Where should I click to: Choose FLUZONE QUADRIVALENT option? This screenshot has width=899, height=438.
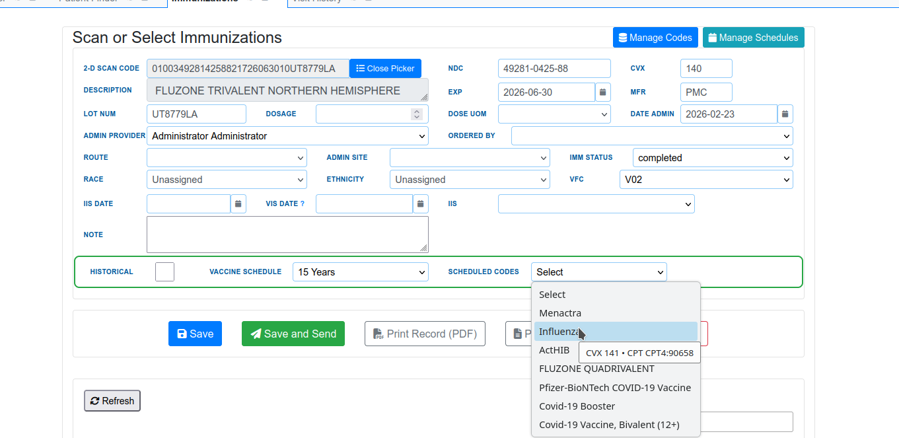point(596,369)
